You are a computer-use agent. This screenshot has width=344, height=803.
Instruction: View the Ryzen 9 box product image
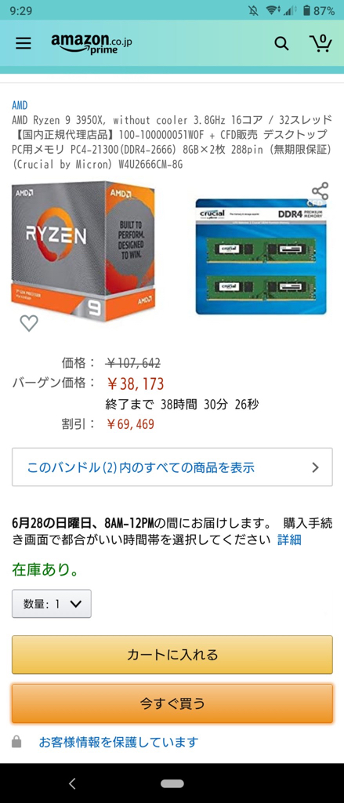[83, 250]
